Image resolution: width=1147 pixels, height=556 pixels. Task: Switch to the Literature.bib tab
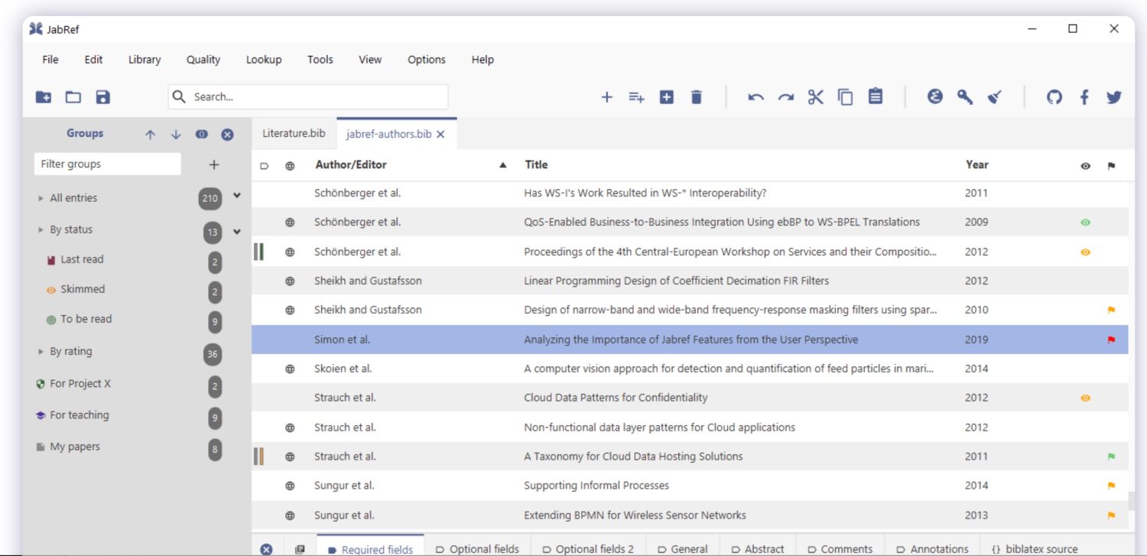point(292,133)
